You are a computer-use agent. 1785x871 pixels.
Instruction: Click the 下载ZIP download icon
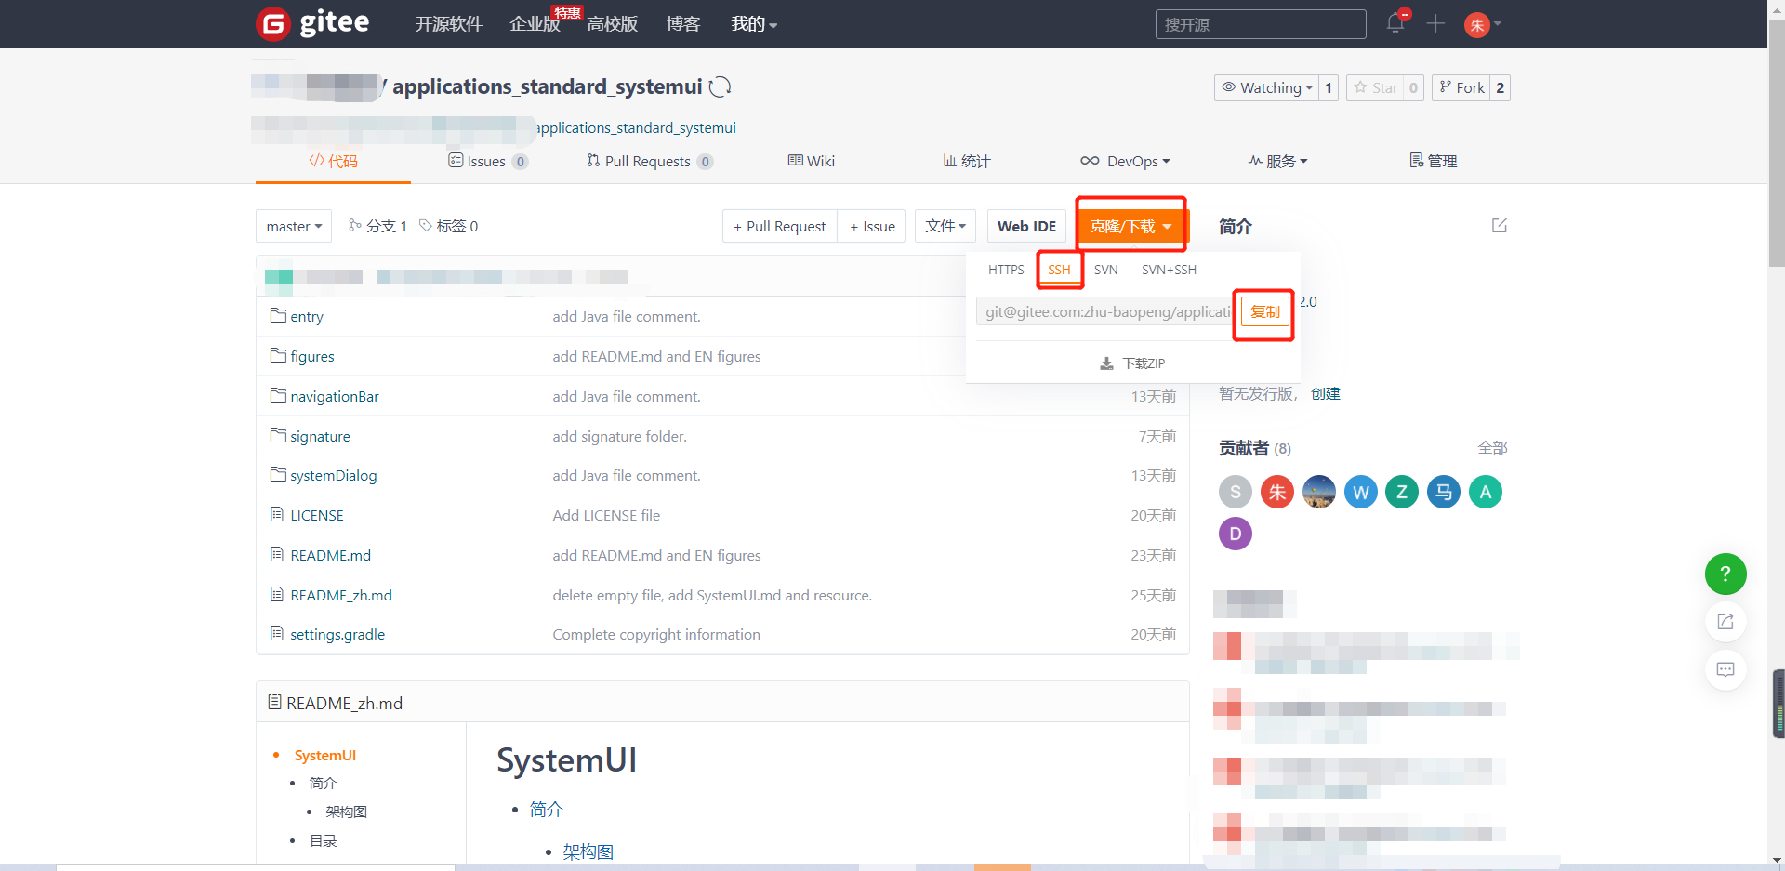(x=1106, y=363)
